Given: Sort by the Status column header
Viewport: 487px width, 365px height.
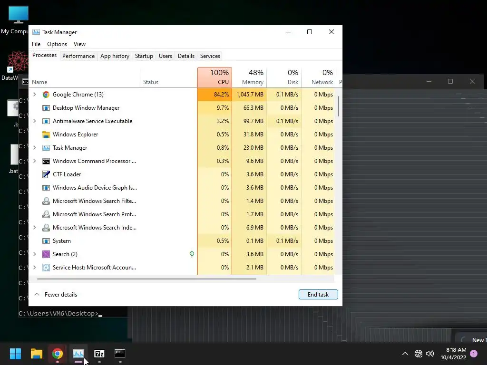Looking at the screenshot, I should click(169, 77).
